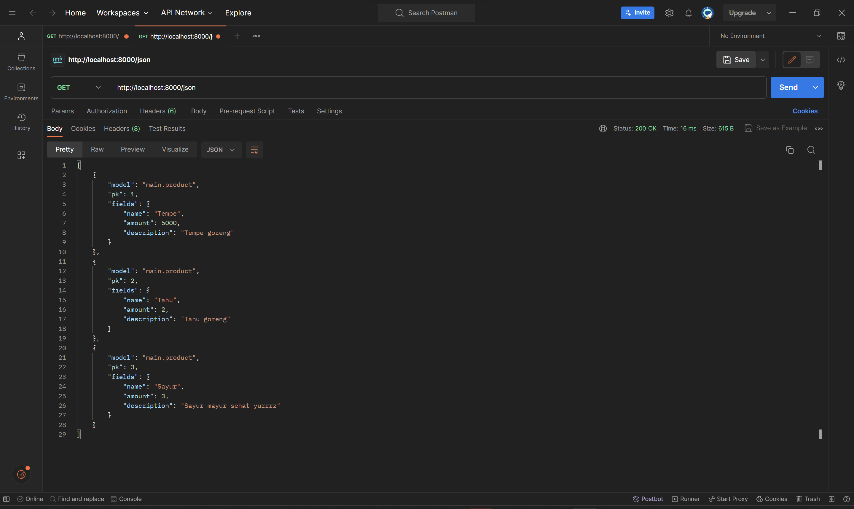This screenshot has width=854, height=509.
Task: Open the Collections sidebar panel
Action: pyautogui.click(x=21, y=62)
